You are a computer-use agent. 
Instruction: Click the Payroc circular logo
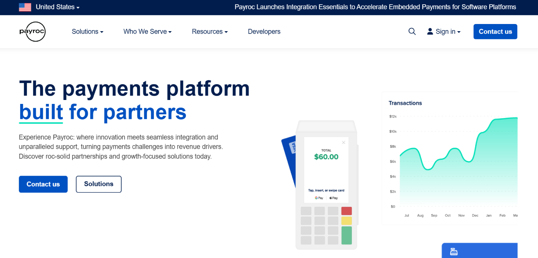32,32
